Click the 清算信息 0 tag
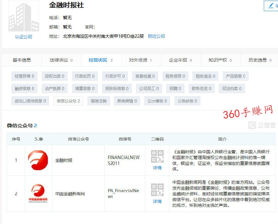This screenshot has width=278, height=224. click(85, 88)
